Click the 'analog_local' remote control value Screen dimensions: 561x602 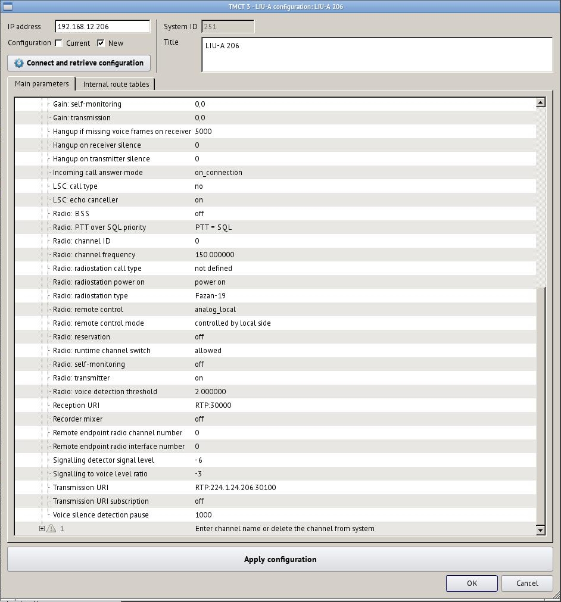[x=216, y=310]
